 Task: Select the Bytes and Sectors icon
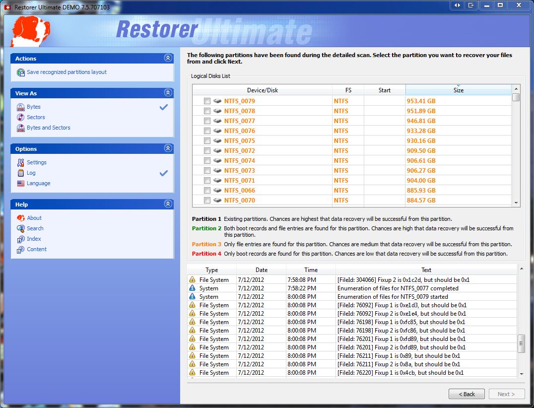click(x=21, y=128)
